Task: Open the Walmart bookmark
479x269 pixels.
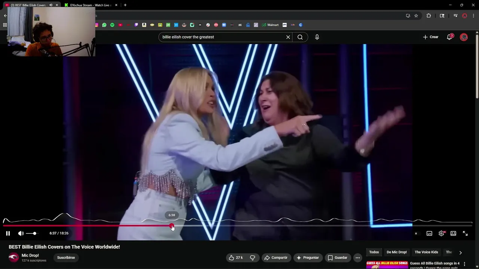Action: point(270,25)
